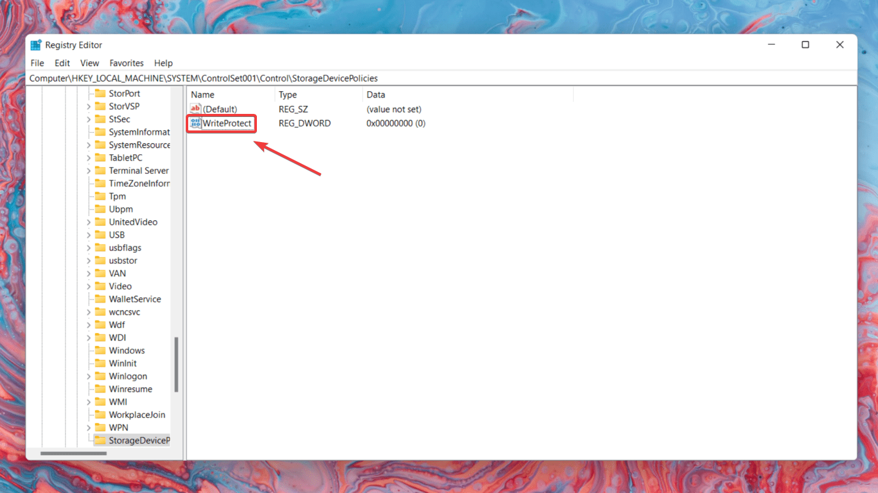Screen dimensions: 878x493
Task: Expand the StorVSP key
Action: click(x=88, y=106)
